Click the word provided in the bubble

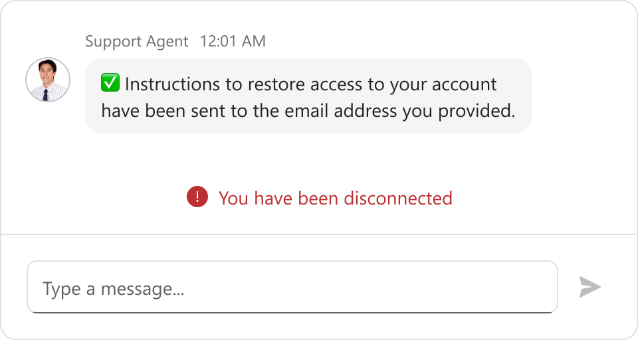tap(476, 110)
